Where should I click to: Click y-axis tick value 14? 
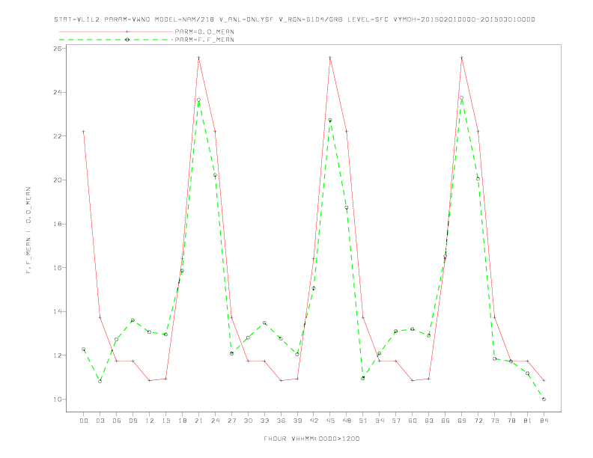(x=57, y=311)
